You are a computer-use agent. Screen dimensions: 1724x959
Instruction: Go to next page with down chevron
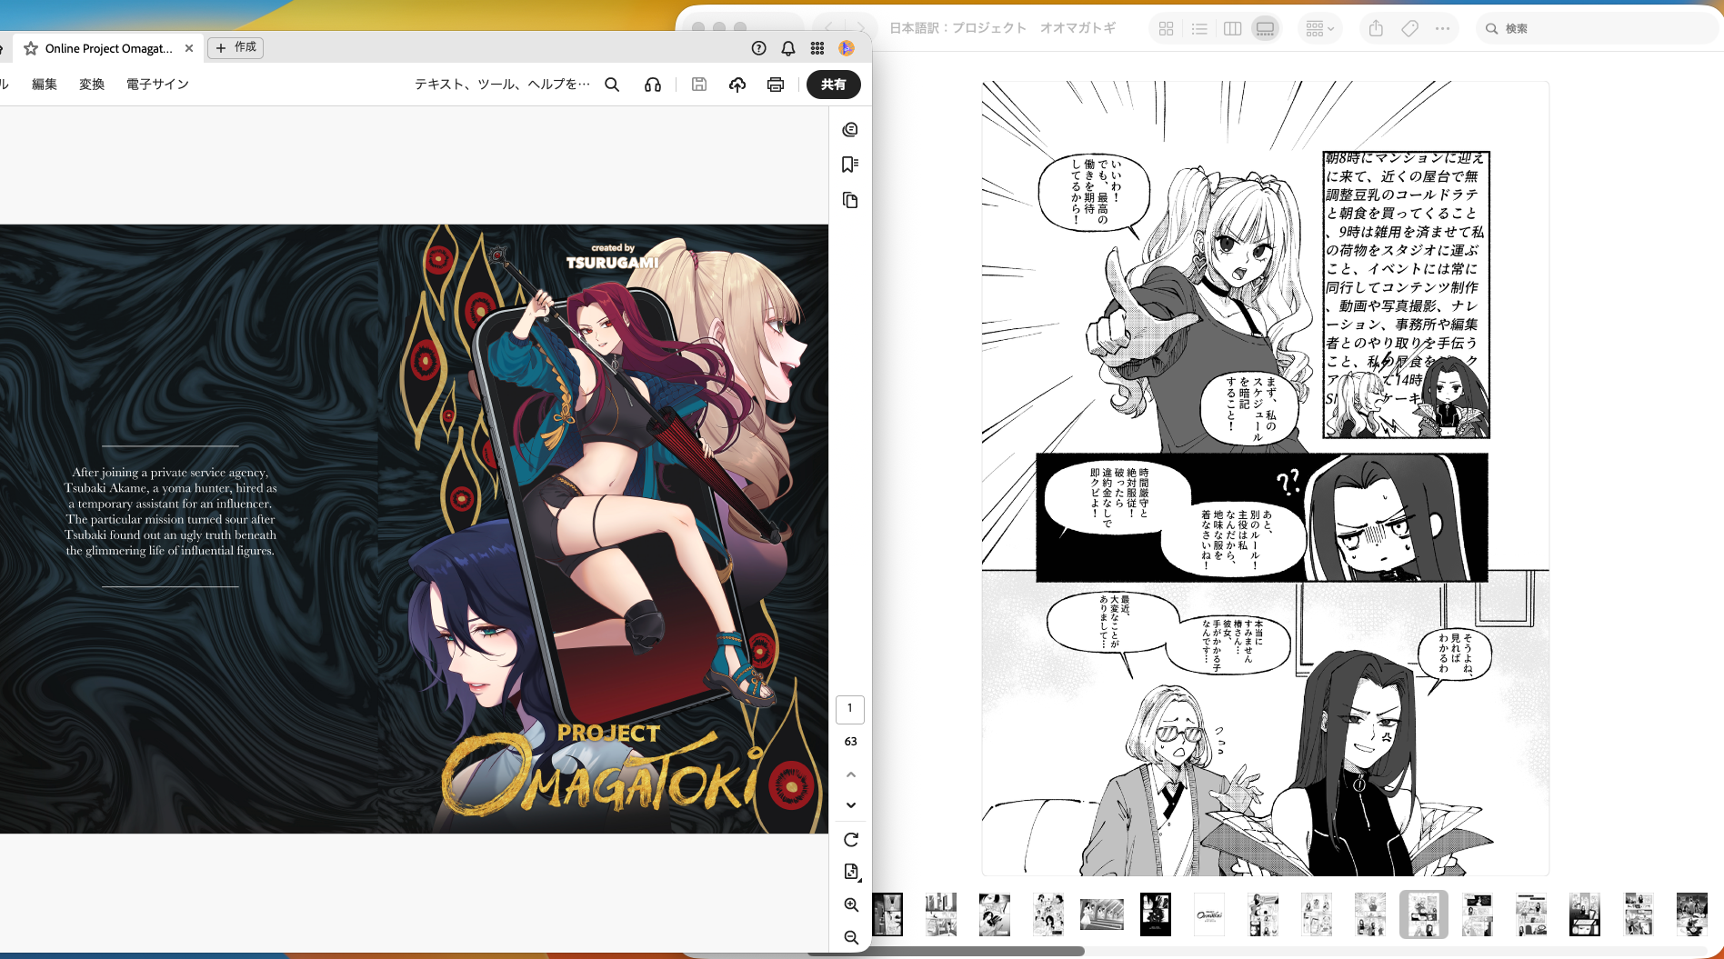[x=851, y=805]
